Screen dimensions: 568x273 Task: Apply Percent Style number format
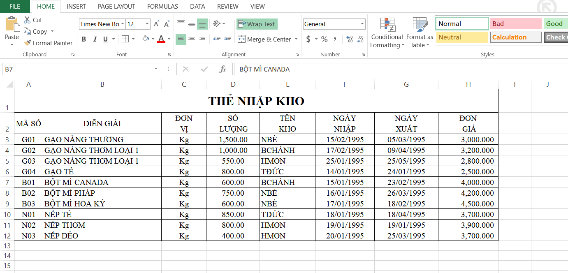point(324,39)
